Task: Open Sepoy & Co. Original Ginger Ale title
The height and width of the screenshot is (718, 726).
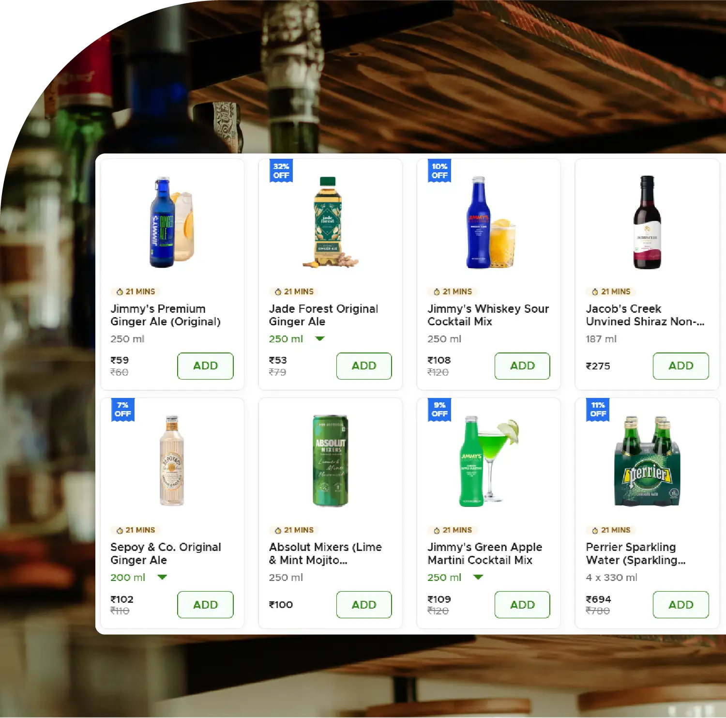Action: 166,554
